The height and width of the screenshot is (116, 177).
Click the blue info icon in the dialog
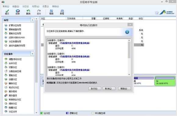point(127,32)
